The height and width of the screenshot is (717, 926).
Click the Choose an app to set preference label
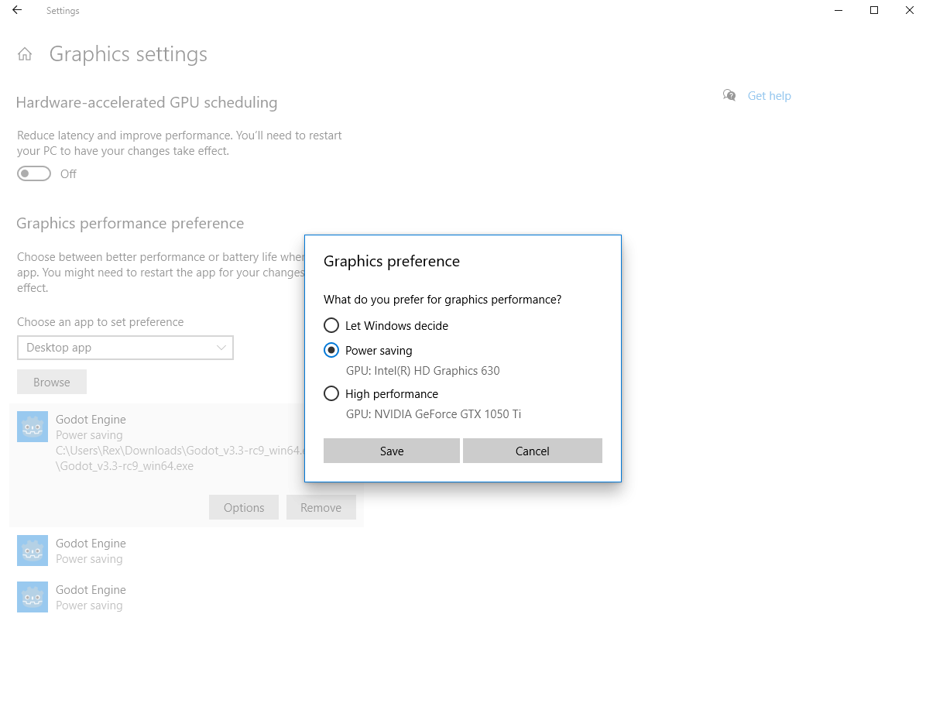101,322
